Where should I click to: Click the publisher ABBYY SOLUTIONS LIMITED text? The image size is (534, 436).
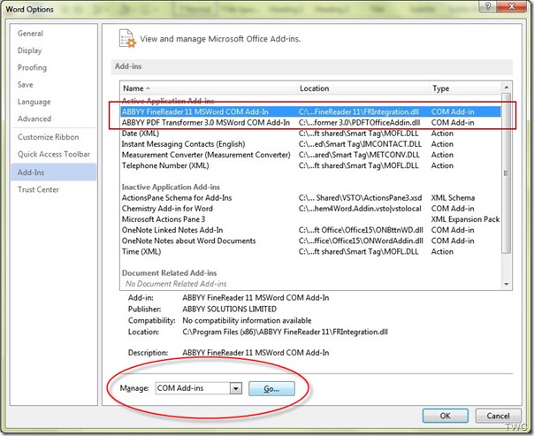click(229, 309)
